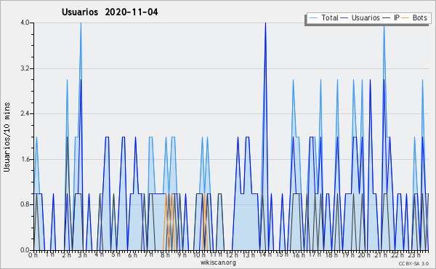
Task: Click the '0 h' x-axis label
Action: [x=33, y=255]
